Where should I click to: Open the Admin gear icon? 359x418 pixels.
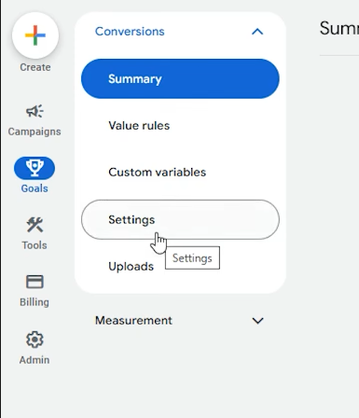tap(35, 340)
